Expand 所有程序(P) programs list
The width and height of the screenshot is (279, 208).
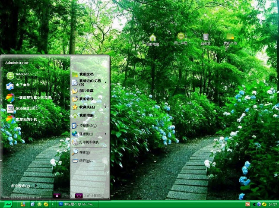click(22, 186)
